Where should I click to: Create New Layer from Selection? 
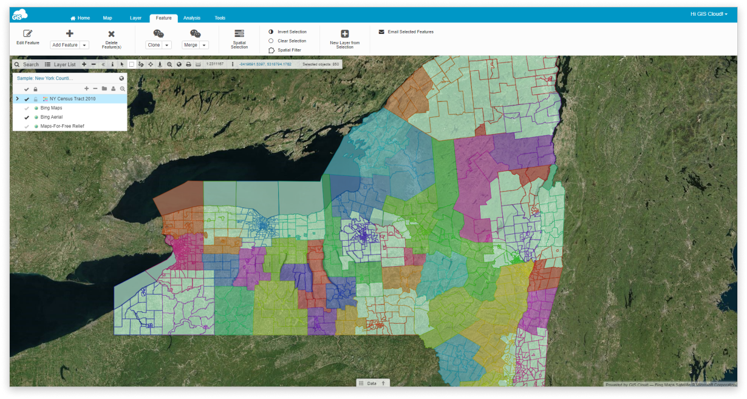[345, 35]
